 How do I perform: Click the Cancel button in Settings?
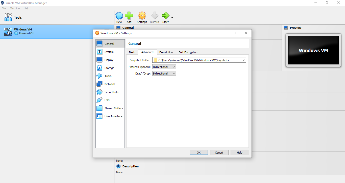tap(219, 153)
